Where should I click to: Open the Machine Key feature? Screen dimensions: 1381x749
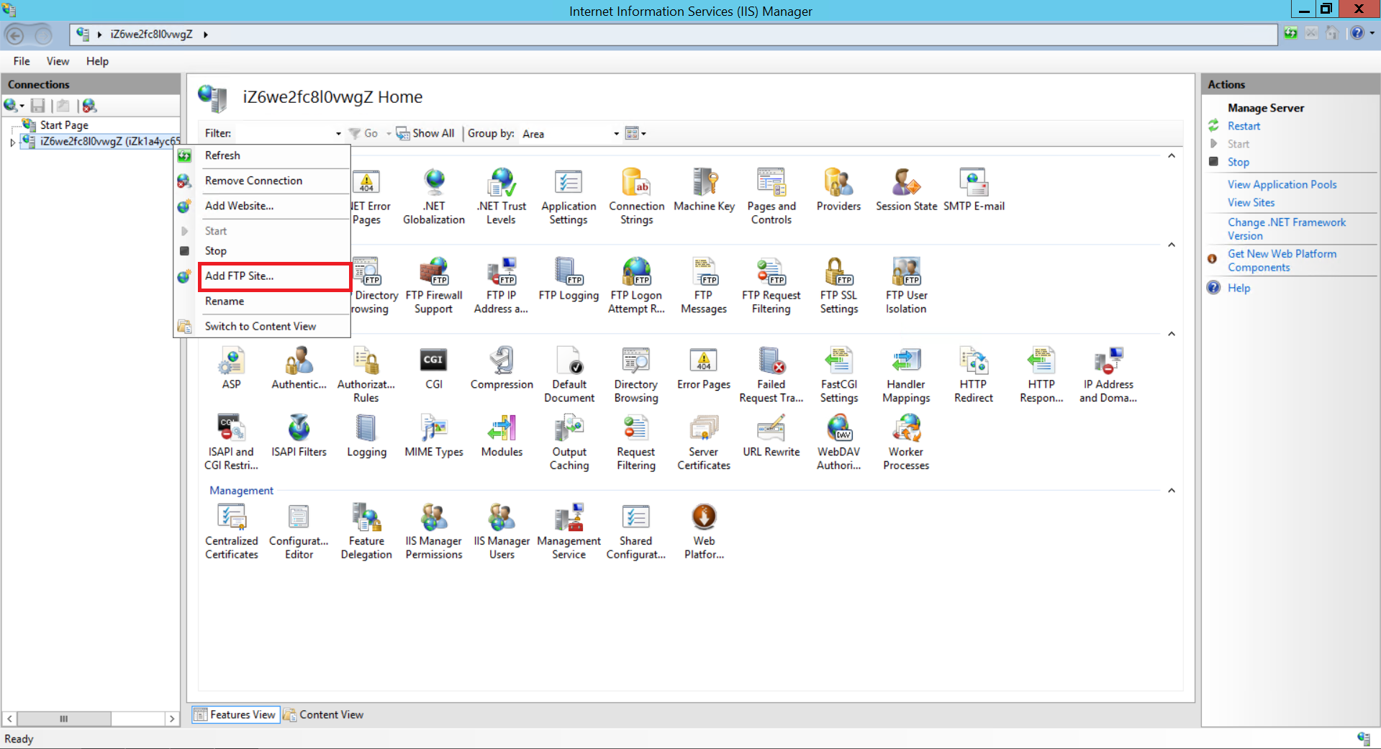pyautogui.click(x=704, y=190)
